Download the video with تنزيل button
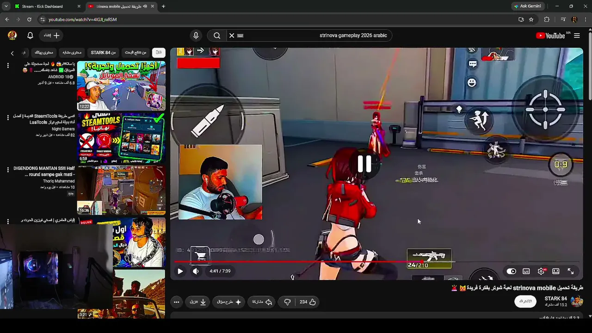The width and height of the screenshot is (592, 333). pos(198,302)
